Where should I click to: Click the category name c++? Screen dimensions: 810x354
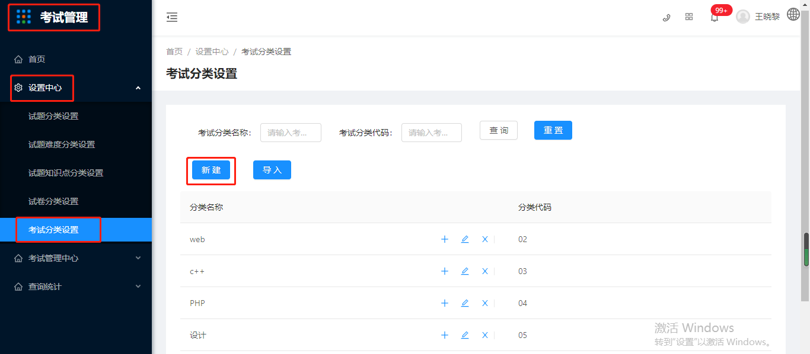(197, 271)
